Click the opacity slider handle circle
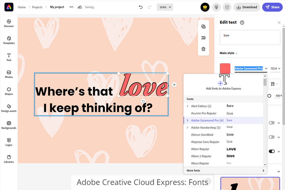The width and height of the screenshot is (285, 190). (269, 96)
